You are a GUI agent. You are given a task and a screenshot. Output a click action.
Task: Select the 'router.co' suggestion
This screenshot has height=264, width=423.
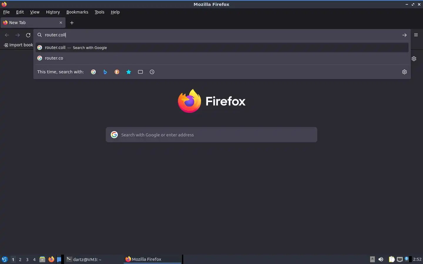click(x=222, y=58)
